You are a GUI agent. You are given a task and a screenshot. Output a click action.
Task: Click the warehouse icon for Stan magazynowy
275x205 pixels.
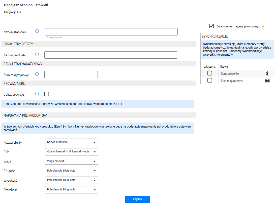click(x=267, y=80)
